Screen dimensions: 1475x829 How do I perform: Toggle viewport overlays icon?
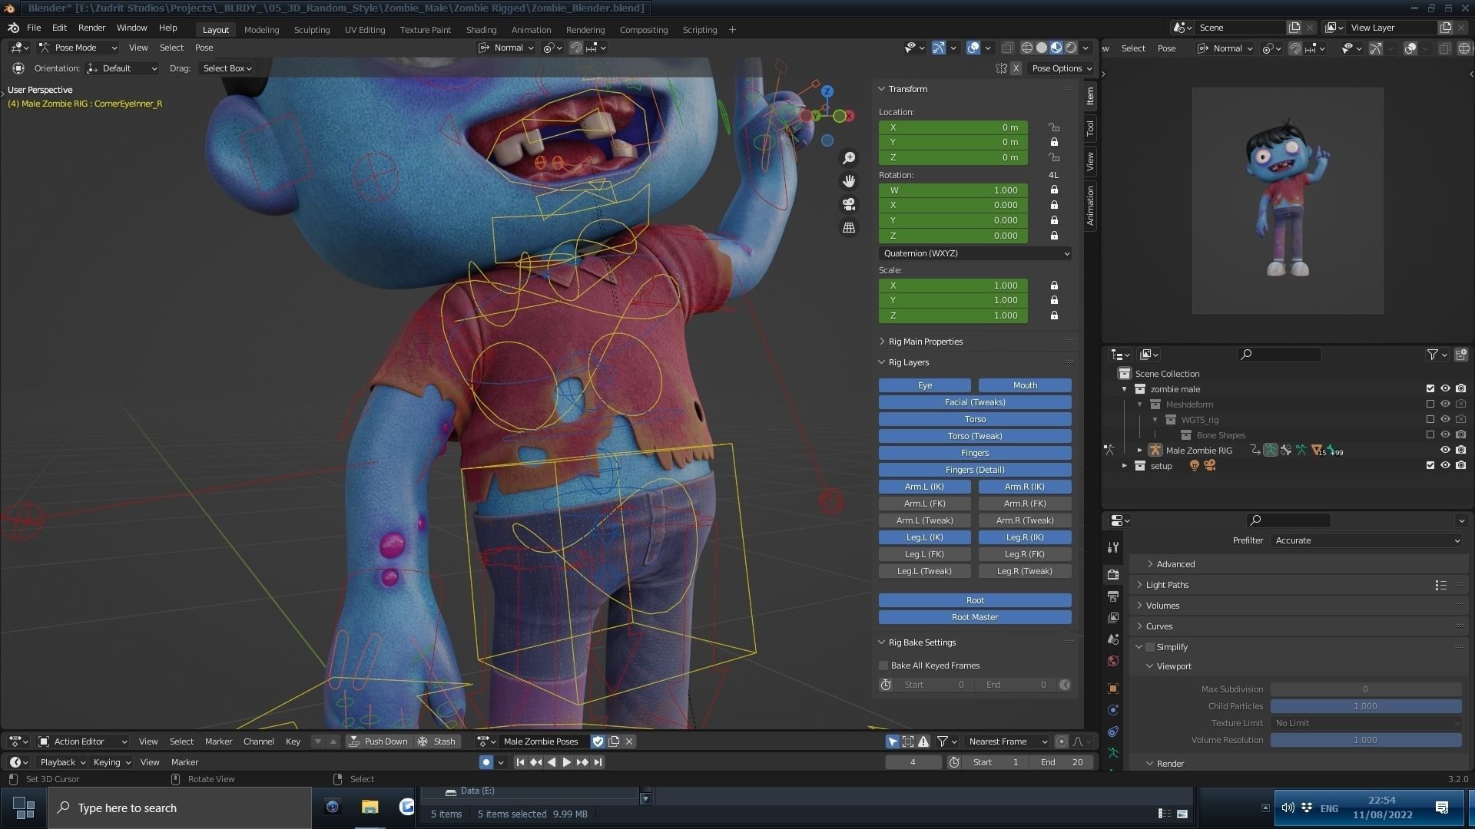973,48
